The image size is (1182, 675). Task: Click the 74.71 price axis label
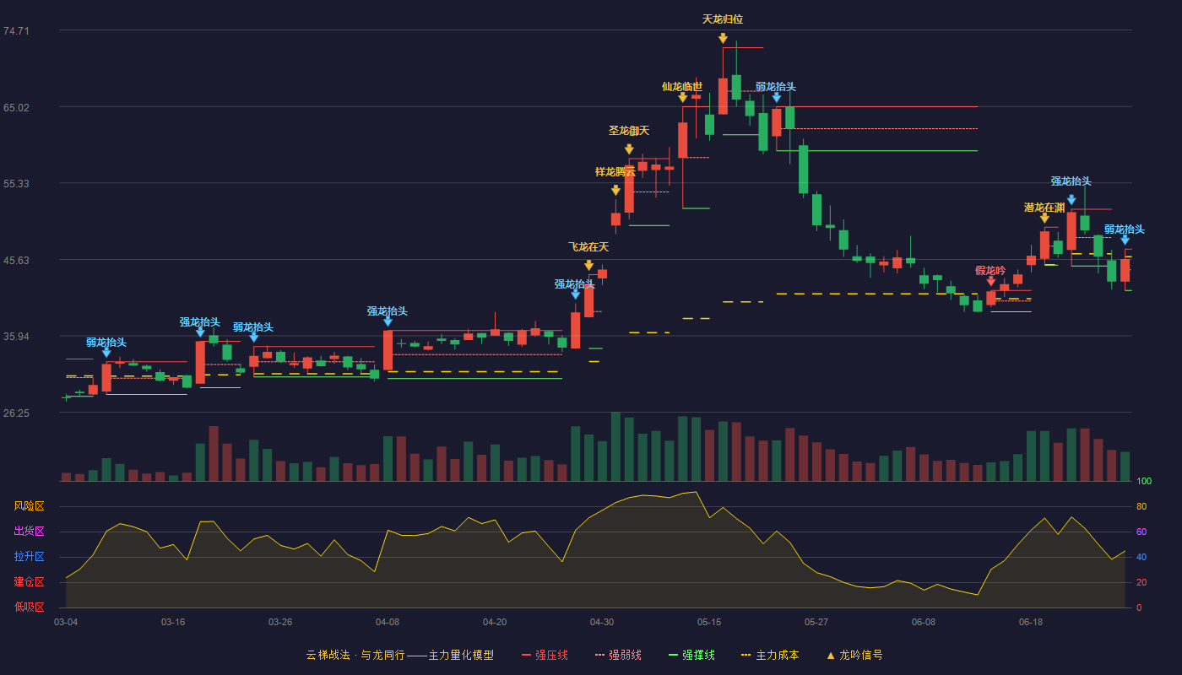tap(16, 31)
